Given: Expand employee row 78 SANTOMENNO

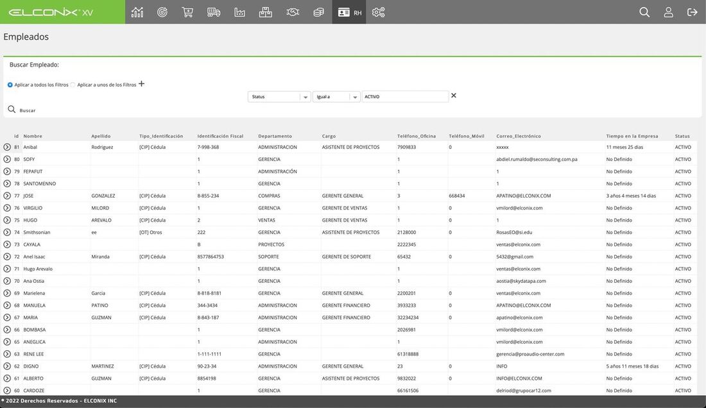Looking at the screenshot, I should pyautogui.click(x=7, y=183).
